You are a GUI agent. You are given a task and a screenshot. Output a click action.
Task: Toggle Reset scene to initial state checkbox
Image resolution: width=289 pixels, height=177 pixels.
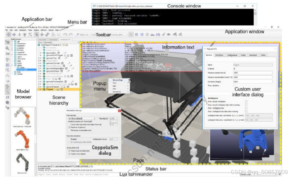(70, 151)
